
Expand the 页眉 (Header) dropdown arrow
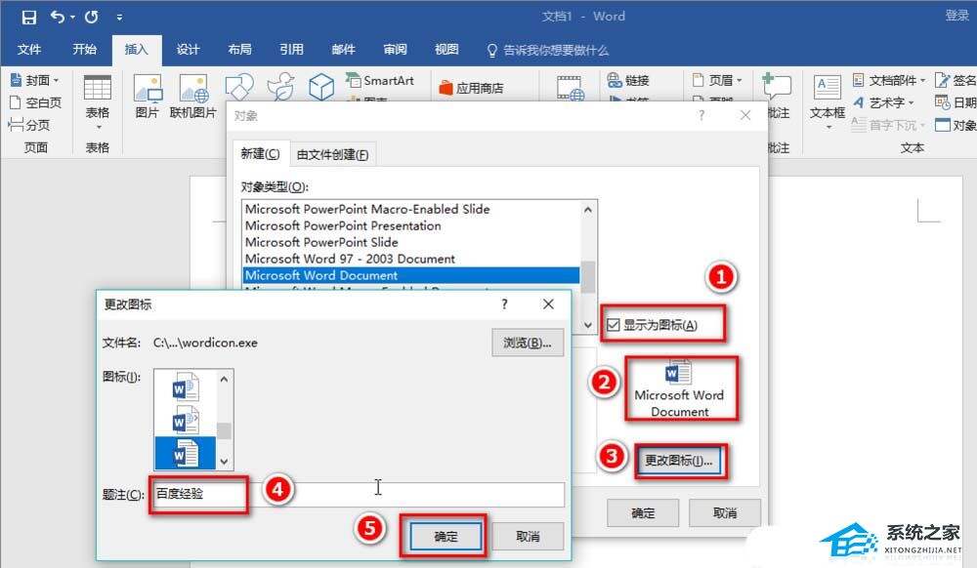pyautogui.click(x=738, y=80)
